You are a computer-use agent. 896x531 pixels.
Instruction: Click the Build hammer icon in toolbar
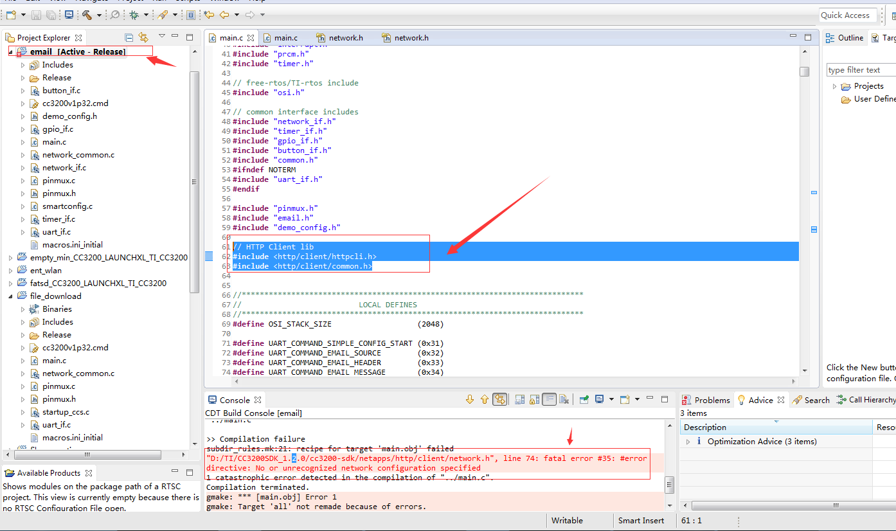click(87, 15)
